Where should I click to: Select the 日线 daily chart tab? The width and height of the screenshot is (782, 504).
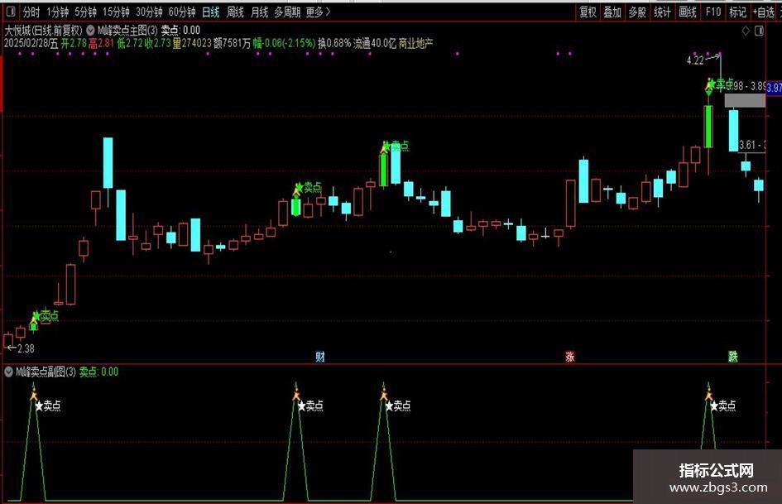point(211,12)
